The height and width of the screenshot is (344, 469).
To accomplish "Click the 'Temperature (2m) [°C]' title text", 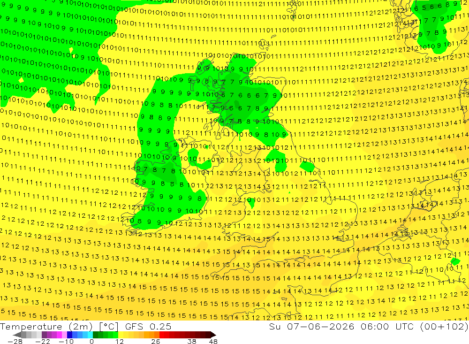I will pyautogui.click(x=59, y=326).
